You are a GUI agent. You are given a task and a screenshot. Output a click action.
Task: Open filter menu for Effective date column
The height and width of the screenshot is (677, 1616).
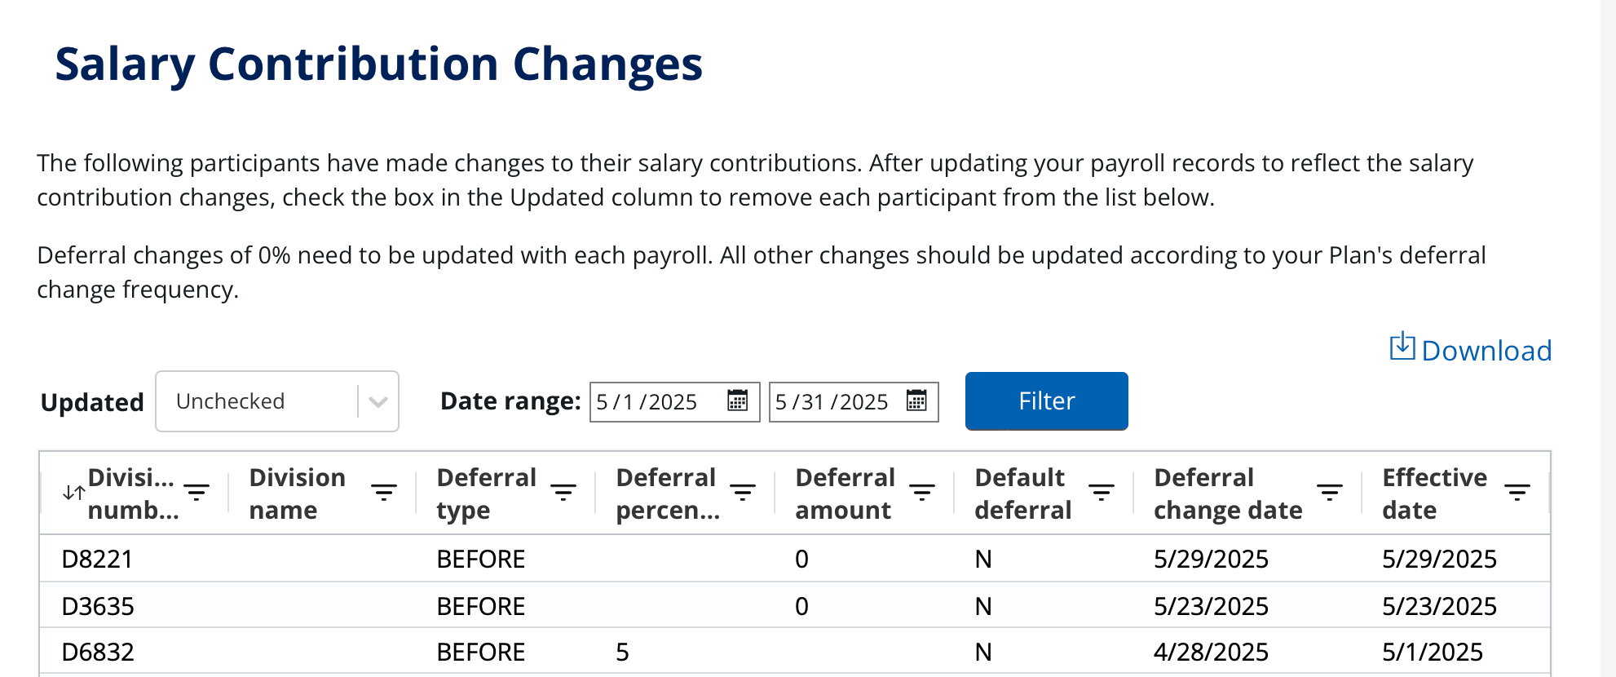[x=1517, y=492]
